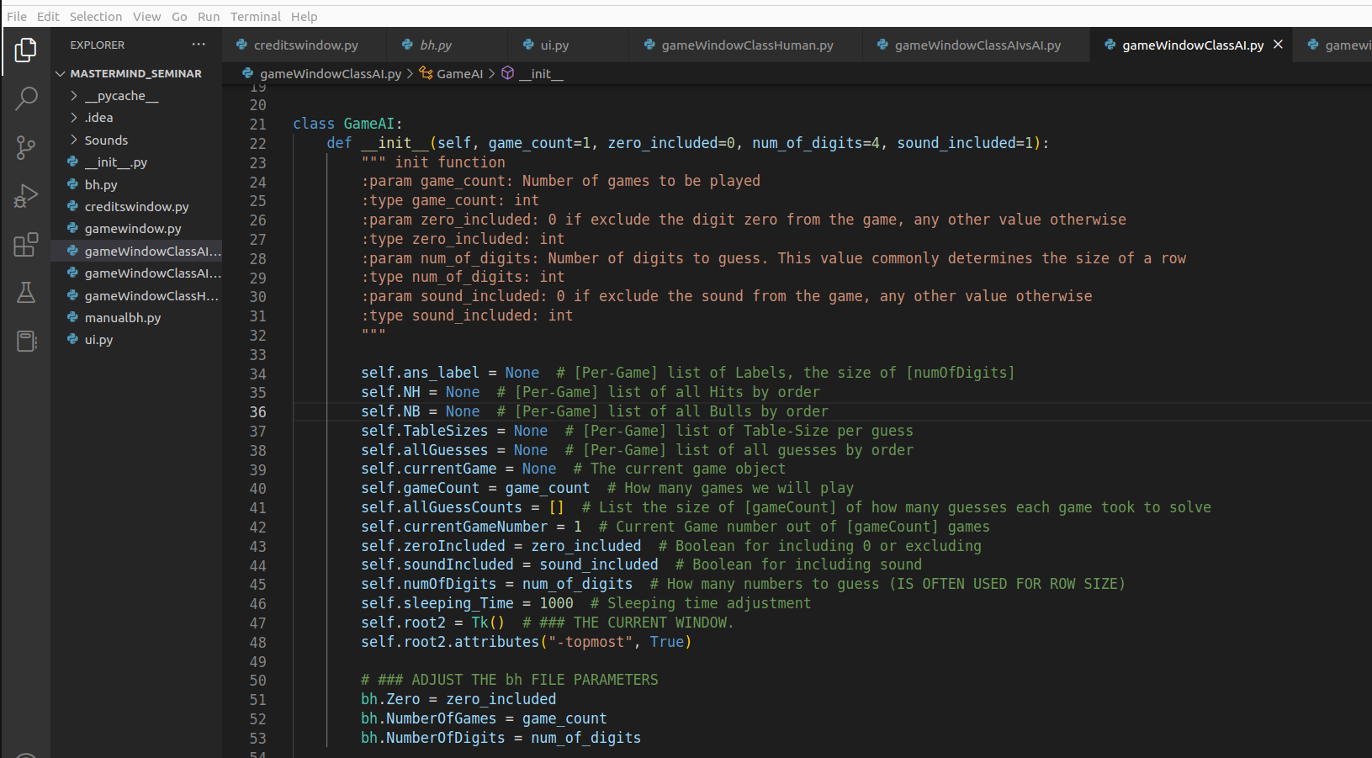Launch the Run and Debug panel
The image size is (1372, 758).
tap(25, 195)
